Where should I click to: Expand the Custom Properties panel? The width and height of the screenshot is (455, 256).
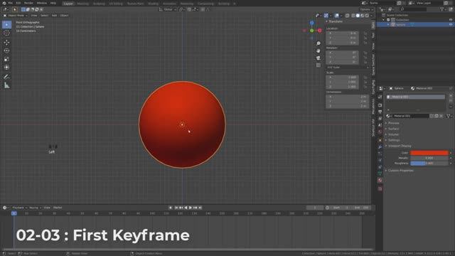tap(400, 171)
